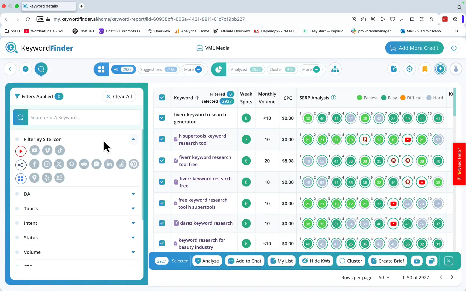466x291 pixels.
Task: Select the TikTok site icon filter
Action: (60, 150)
